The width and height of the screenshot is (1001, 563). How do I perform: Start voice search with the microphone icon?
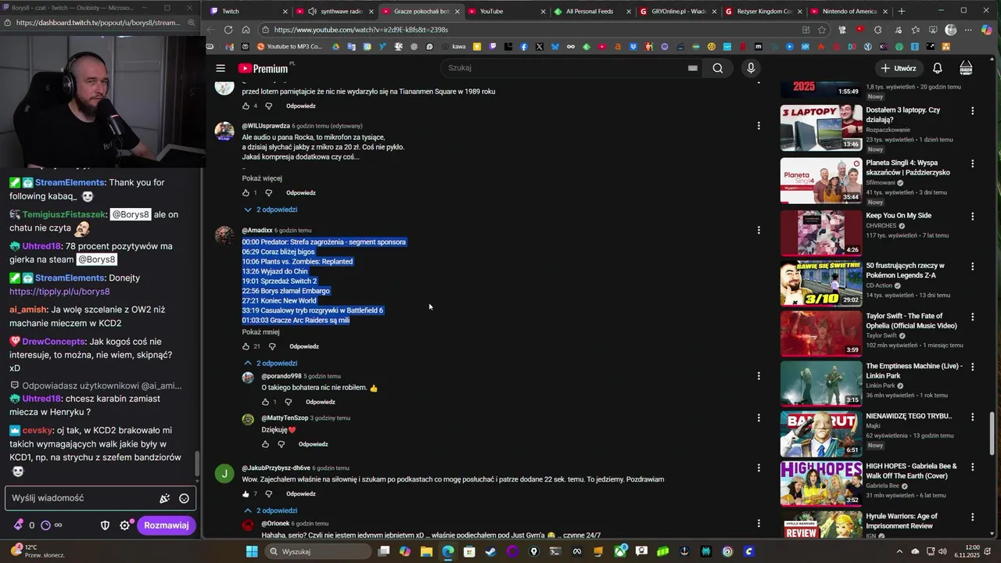pos(751,68)
